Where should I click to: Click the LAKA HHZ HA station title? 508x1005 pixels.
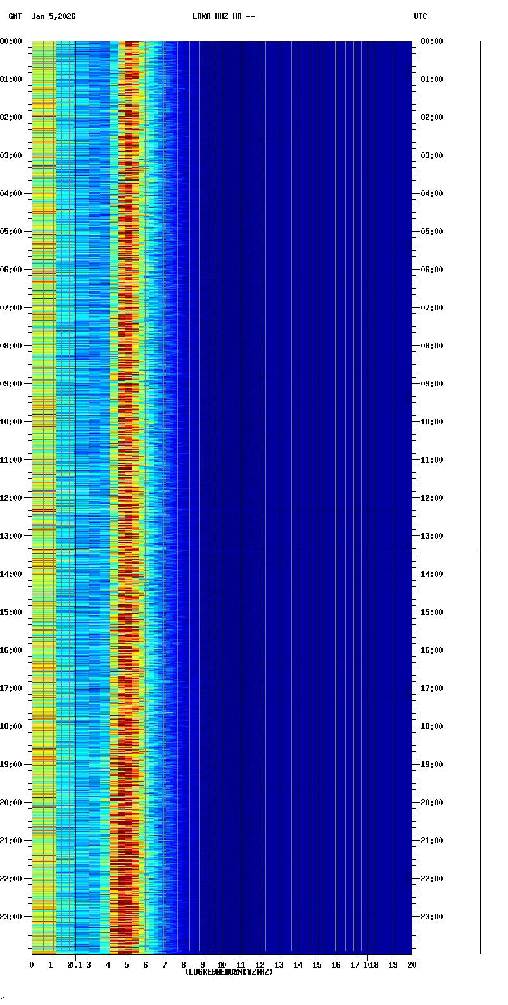click(x=224, y=16)
